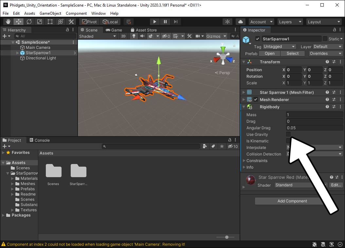Open the custom editor tools
This screenshot has height=248, width=345.
coord(71,22)
